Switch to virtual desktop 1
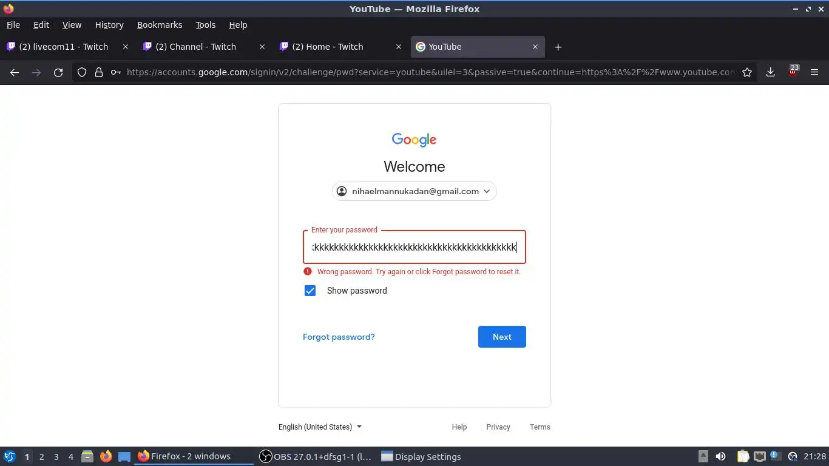The image size is (829, 466). [x=27, y=456]
